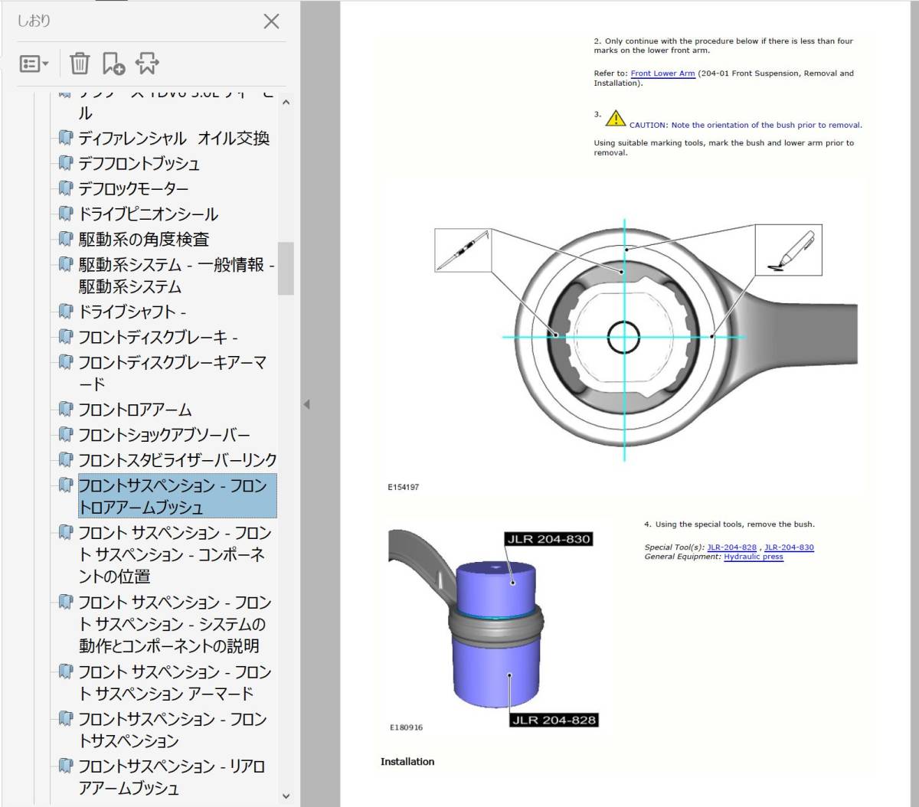Click the expand current bookmark icon
Viewport: 919px width, 807px height.
click(x=147, y=63)
